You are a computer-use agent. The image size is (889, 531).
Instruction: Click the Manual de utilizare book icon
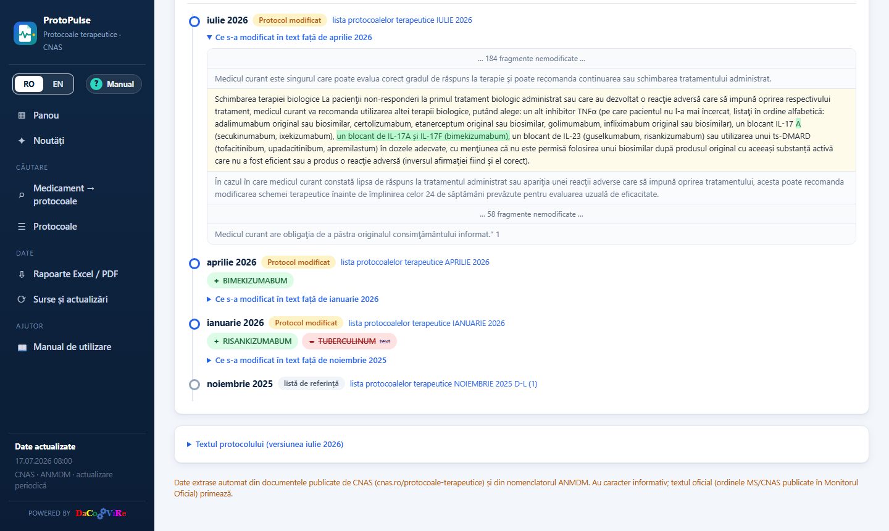click(22, 348)
